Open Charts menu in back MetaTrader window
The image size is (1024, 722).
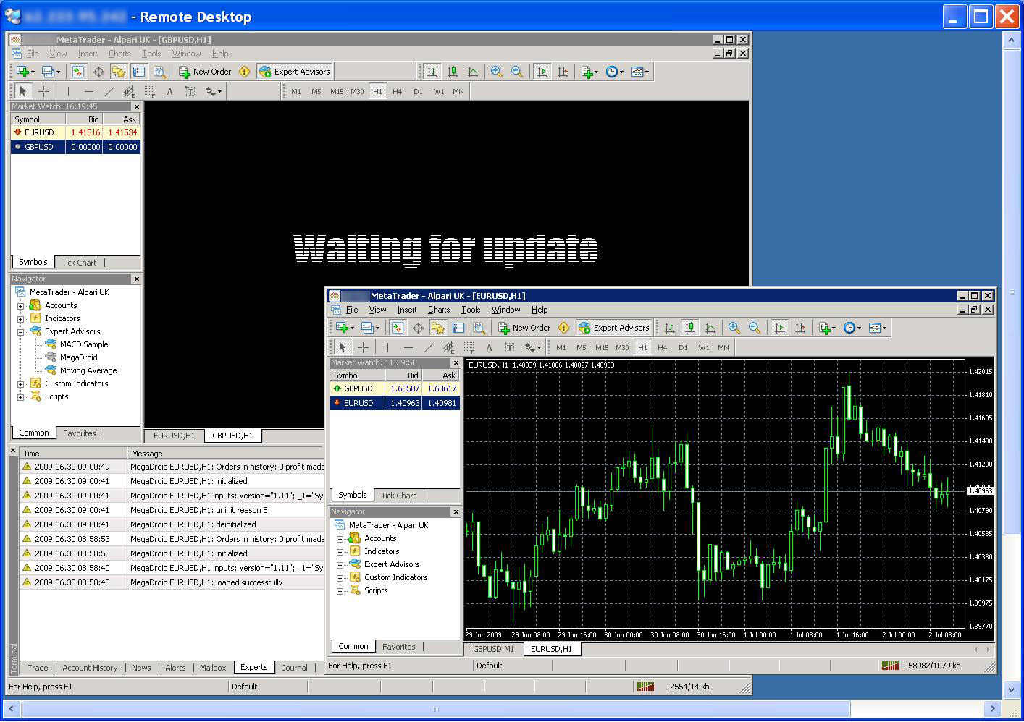[x=119, y=54]
